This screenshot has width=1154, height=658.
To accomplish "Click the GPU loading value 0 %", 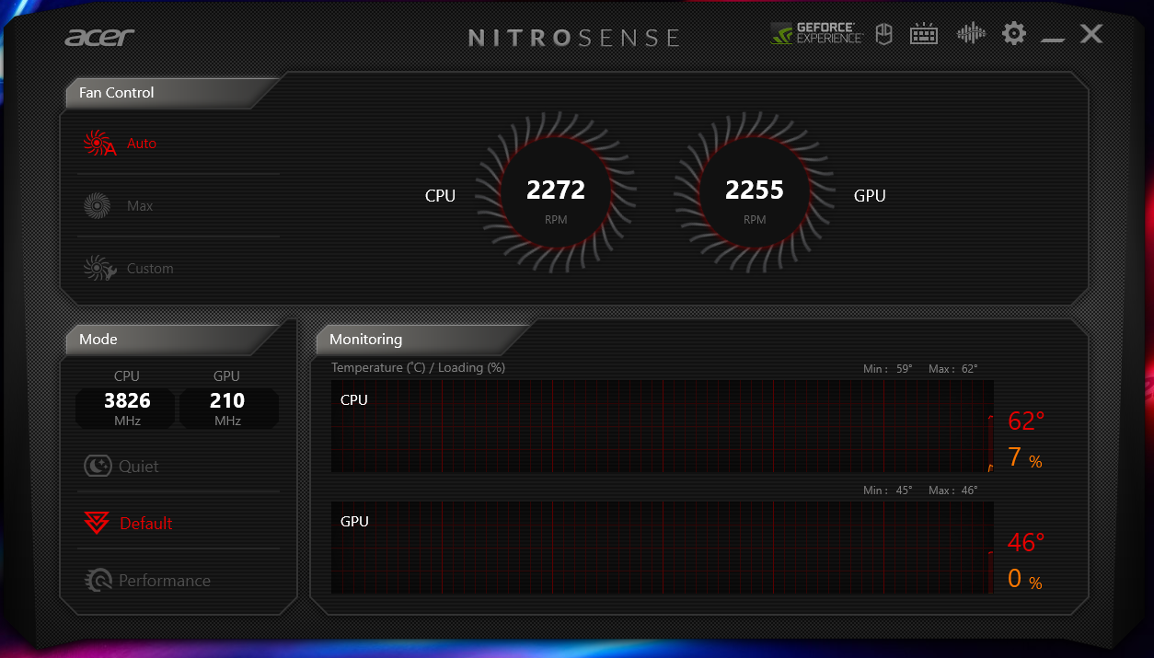I will (x=1024, y=579).
